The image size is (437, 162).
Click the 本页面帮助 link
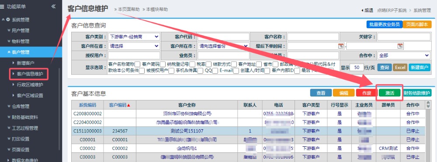[127, 9]
